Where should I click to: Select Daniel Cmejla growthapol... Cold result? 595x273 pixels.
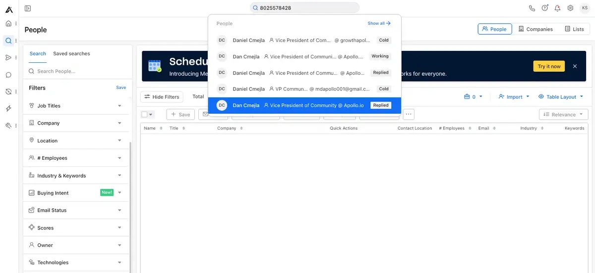click(x=304, y=40)
